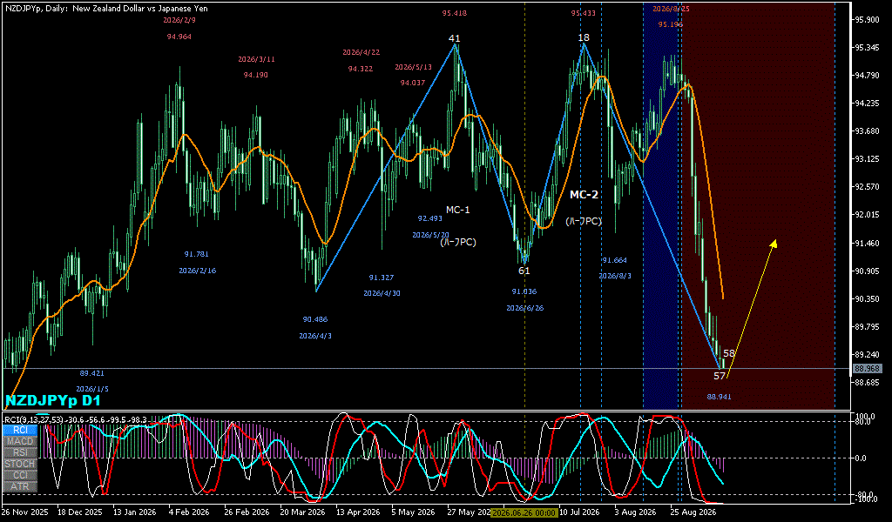Click the chart title 'NZDJPYp, Daily: New Zealand Dollar vs Japanese Yen'
This screenshot has width=892, height=522.
click(x=106, y=9)
